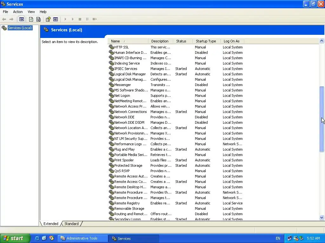Select the Remote Desktop Help service
The width and height of the screenshot is (325, 243).
pos(130,187)
